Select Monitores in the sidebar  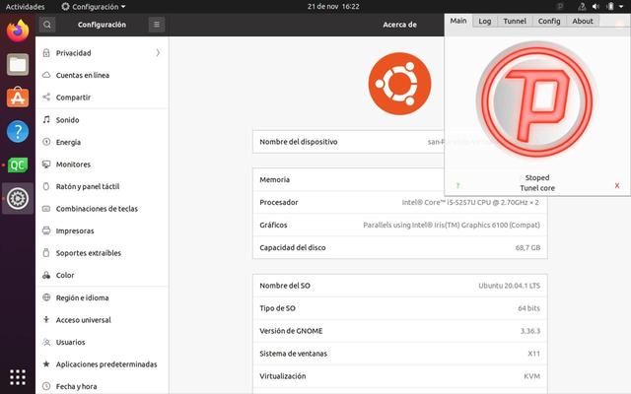point(103,164)
